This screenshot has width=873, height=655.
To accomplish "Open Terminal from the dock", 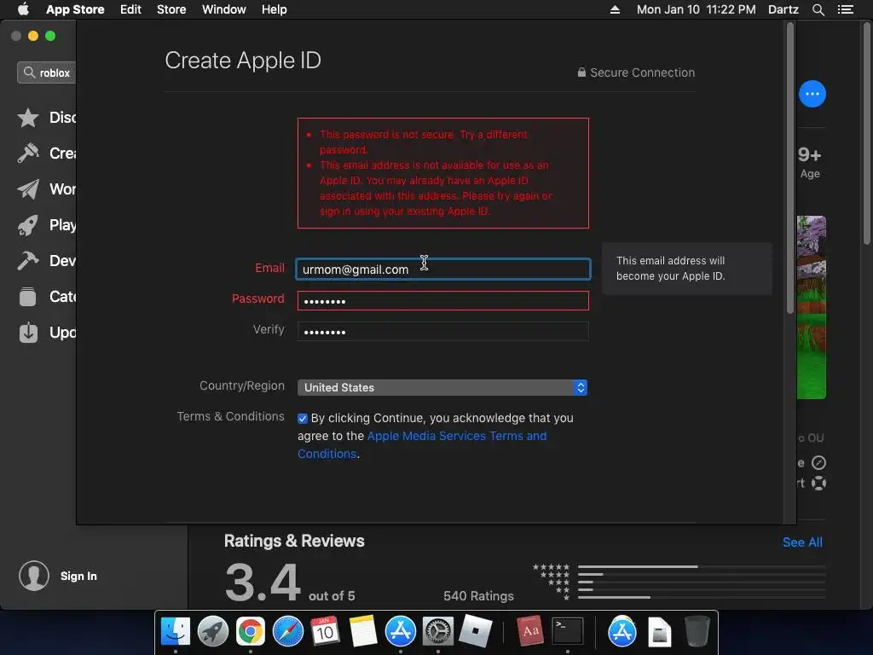I will point(567,632).
